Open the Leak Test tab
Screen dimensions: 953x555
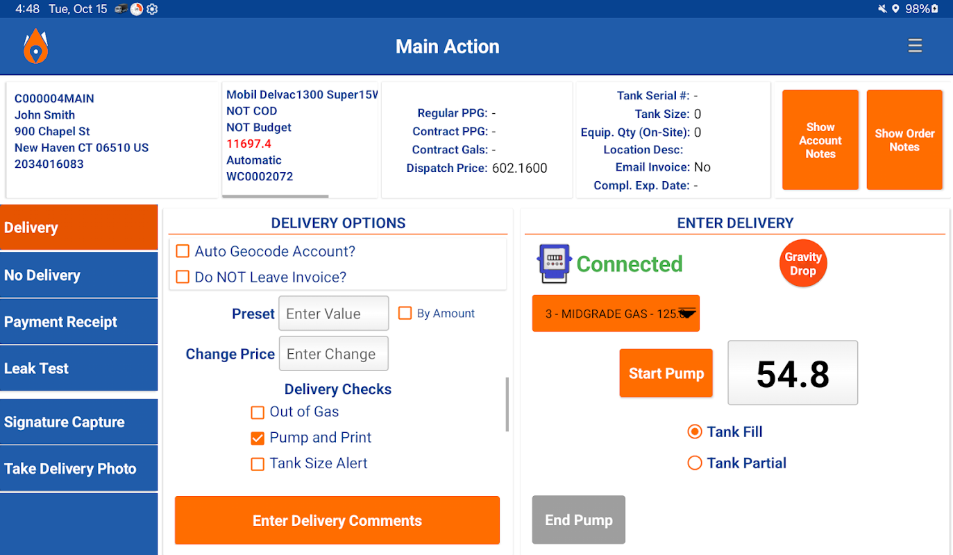click(x=78, y=368)
